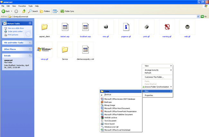The height and width of the screenshot is (137, 209).
Task: Click Order prints online link
Action: [x=15, y=31]
